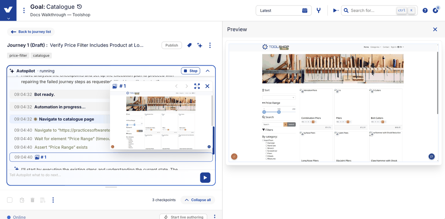This screenshot has height=219, width=445.
Task: Select the Navigate to https://practicesoftware step
Action: [x=72, y=130]
